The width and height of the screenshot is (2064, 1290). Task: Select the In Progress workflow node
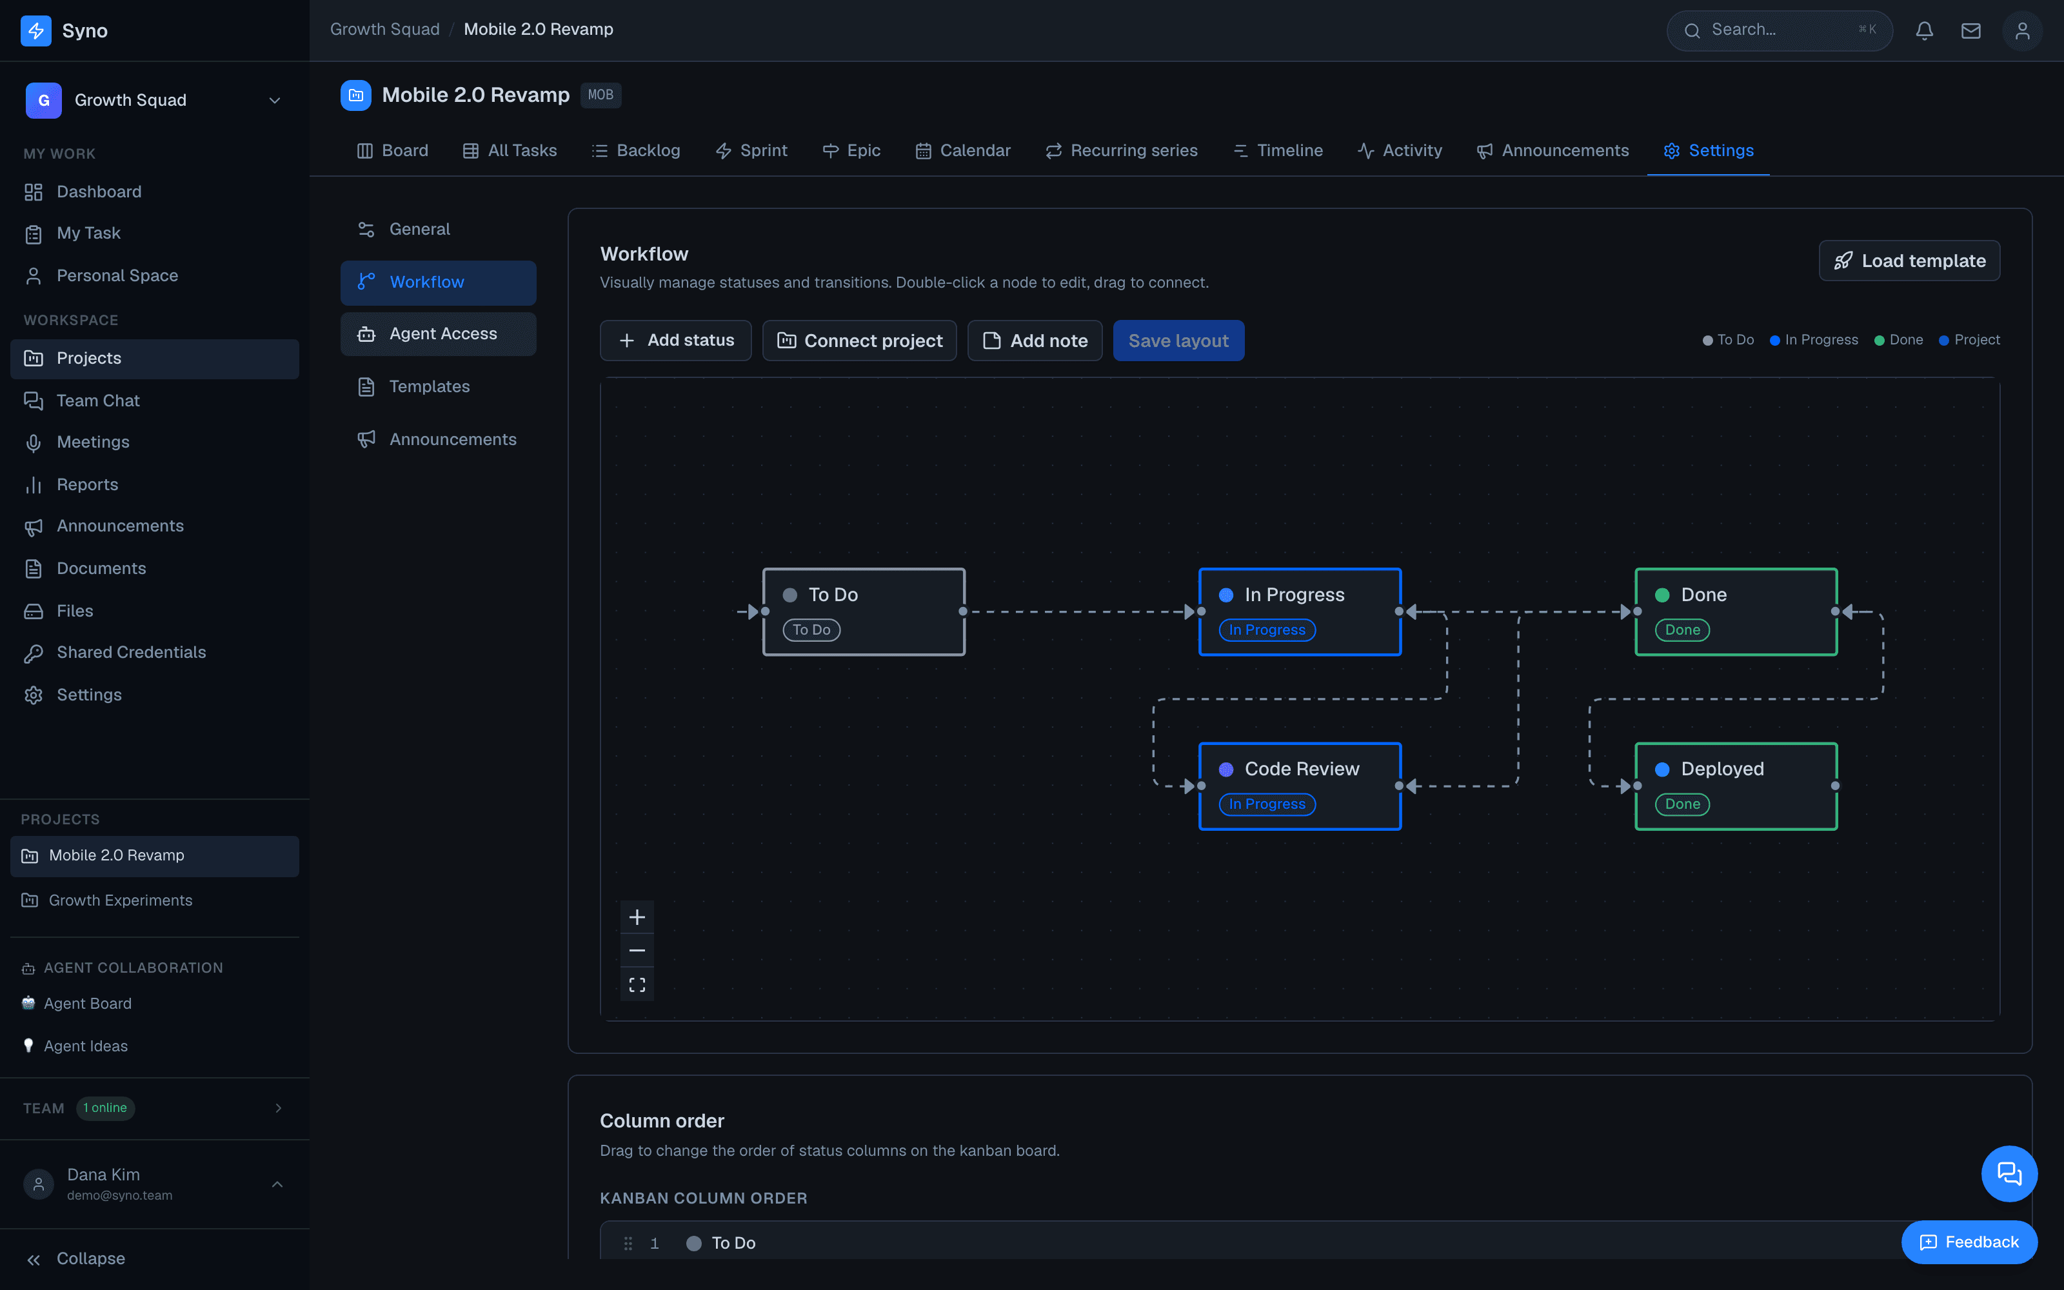pyautogui.click(x=1300, y=611)
